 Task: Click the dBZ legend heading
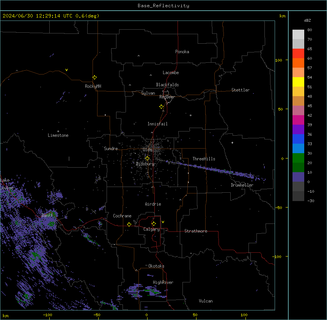click(x=307, y=20)
